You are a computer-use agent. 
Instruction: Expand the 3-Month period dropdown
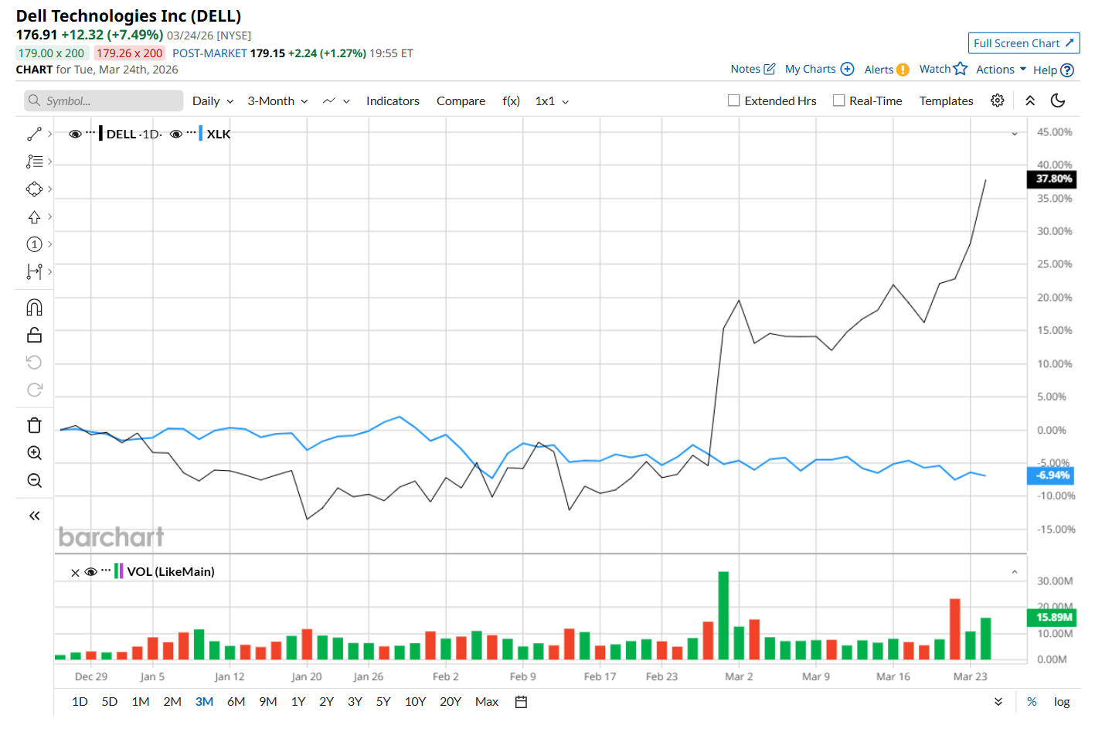[x=277, y=101]
